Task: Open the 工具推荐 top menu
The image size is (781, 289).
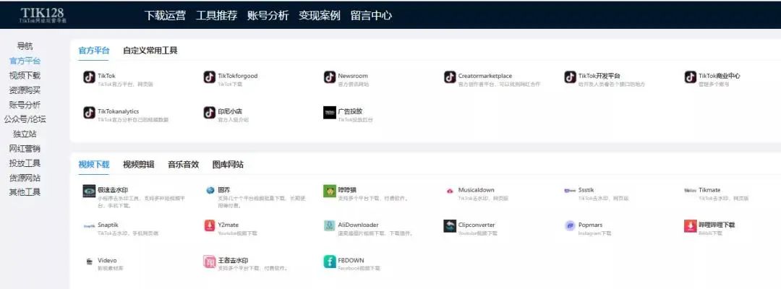Action: tap(217, 15)
